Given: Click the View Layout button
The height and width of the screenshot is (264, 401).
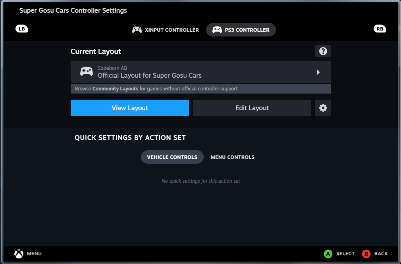Looking at the screenshot, I should 130,108.
